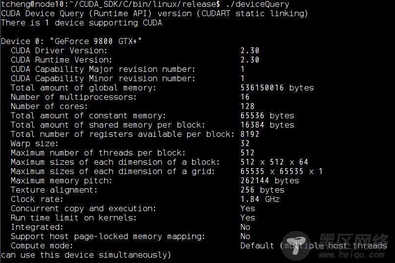Image resolution: width=395 pixels, height=263 pixels.
Task: Select the value '536150016 bytes'
Action: coord(277,88)
